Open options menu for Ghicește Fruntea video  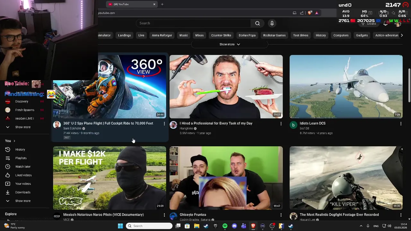click(281, 215)
